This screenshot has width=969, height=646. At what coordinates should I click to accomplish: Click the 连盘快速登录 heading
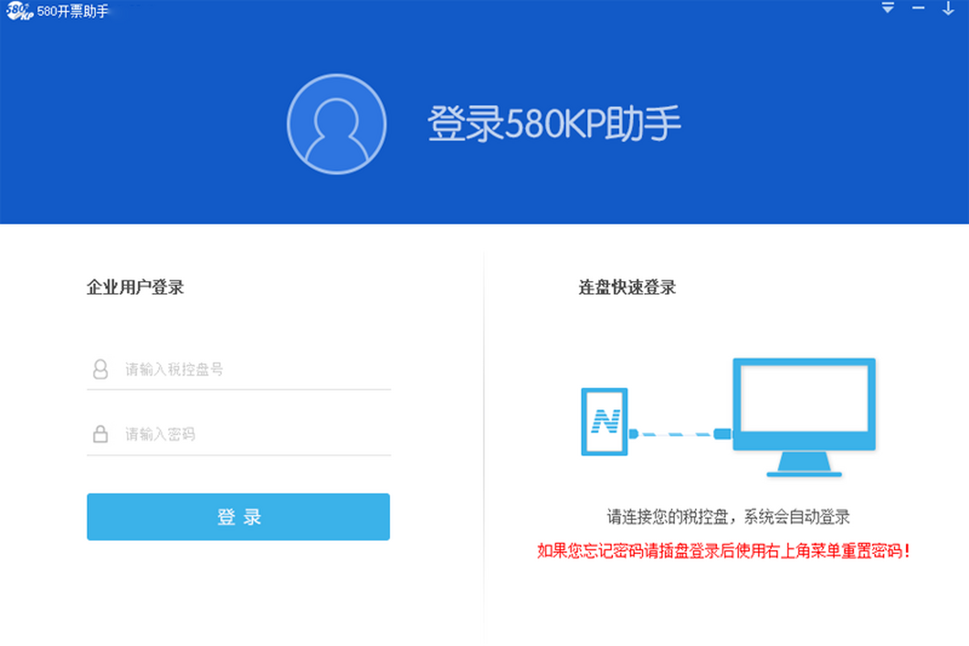tap(627, 287)
